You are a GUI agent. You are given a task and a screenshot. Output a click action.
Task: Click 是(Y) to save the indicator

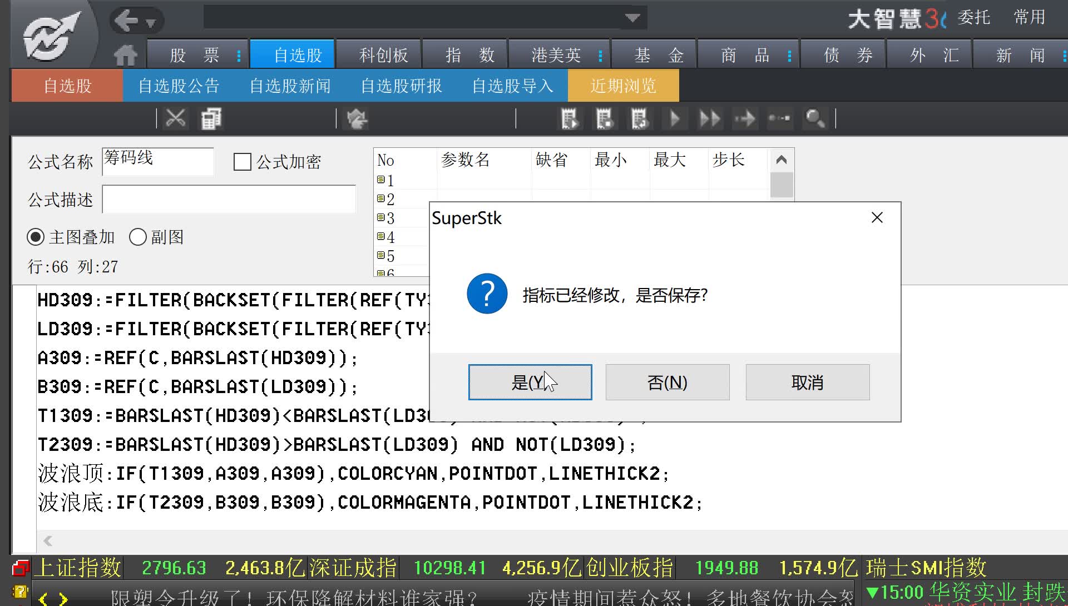pos(530,382)
